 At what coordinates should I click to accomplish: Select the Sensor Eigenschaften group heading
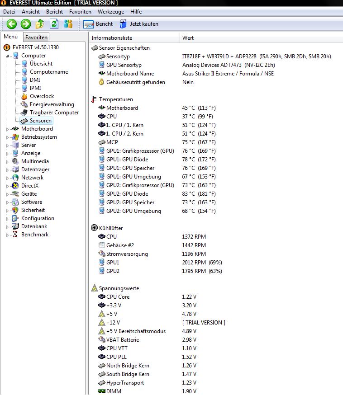click(124, 48)
